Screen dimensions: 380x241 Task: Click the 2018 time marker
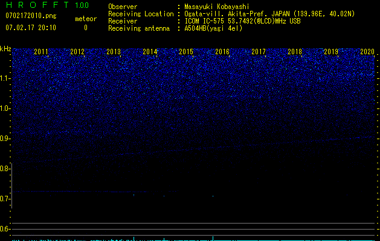click(295, 51)
